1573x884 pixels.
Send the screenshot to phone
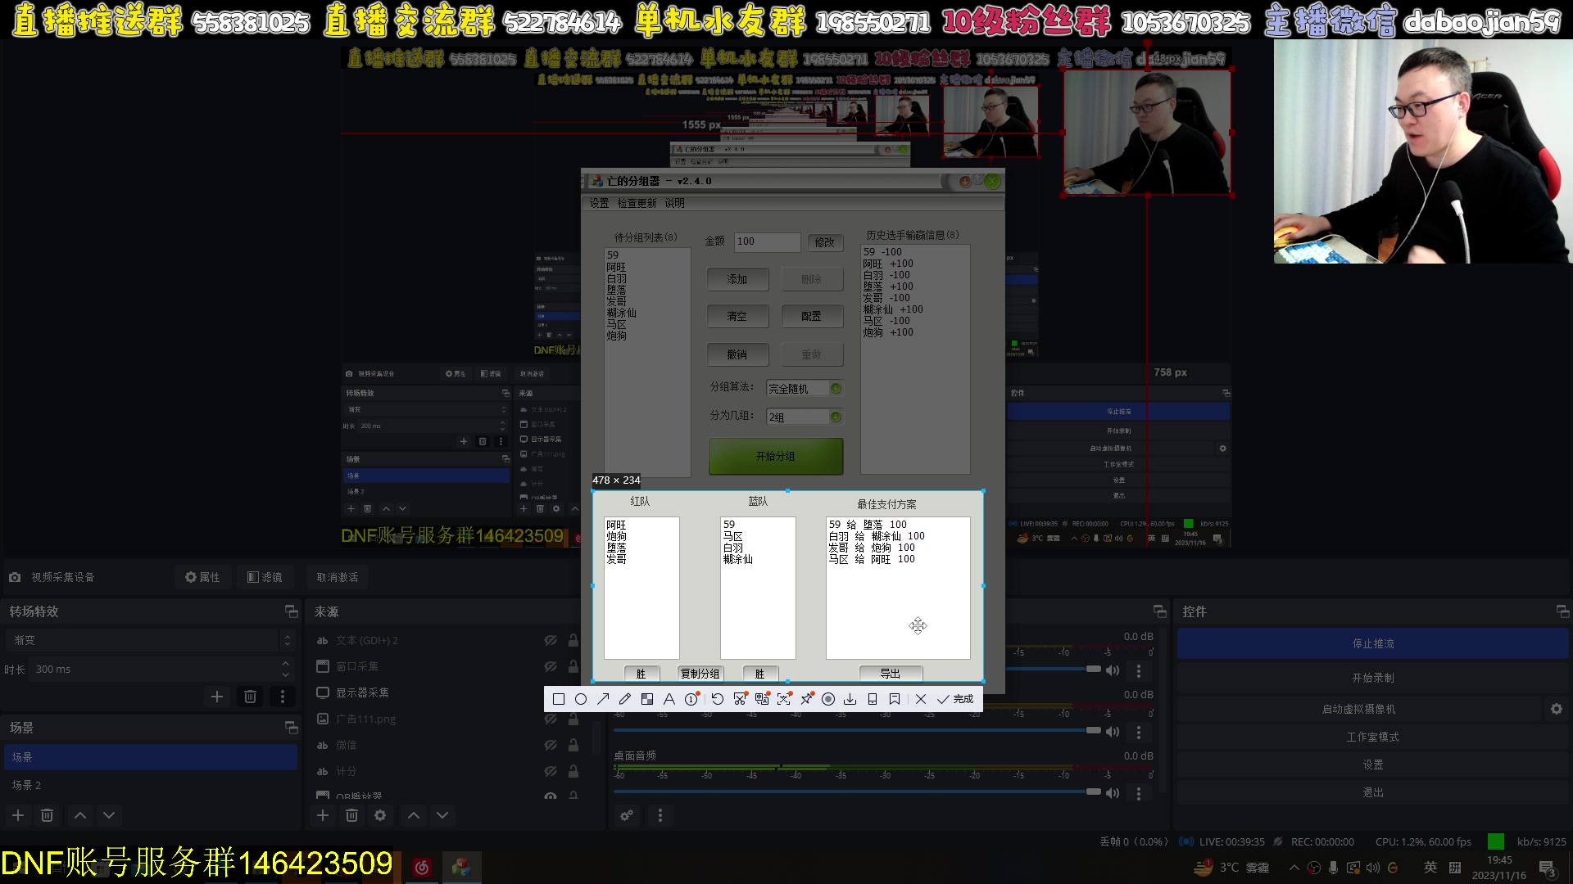[873, 699]
